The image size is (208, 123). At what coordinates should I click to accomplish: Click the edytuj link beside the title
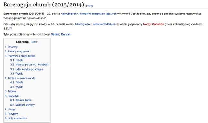tap(89, 6)
